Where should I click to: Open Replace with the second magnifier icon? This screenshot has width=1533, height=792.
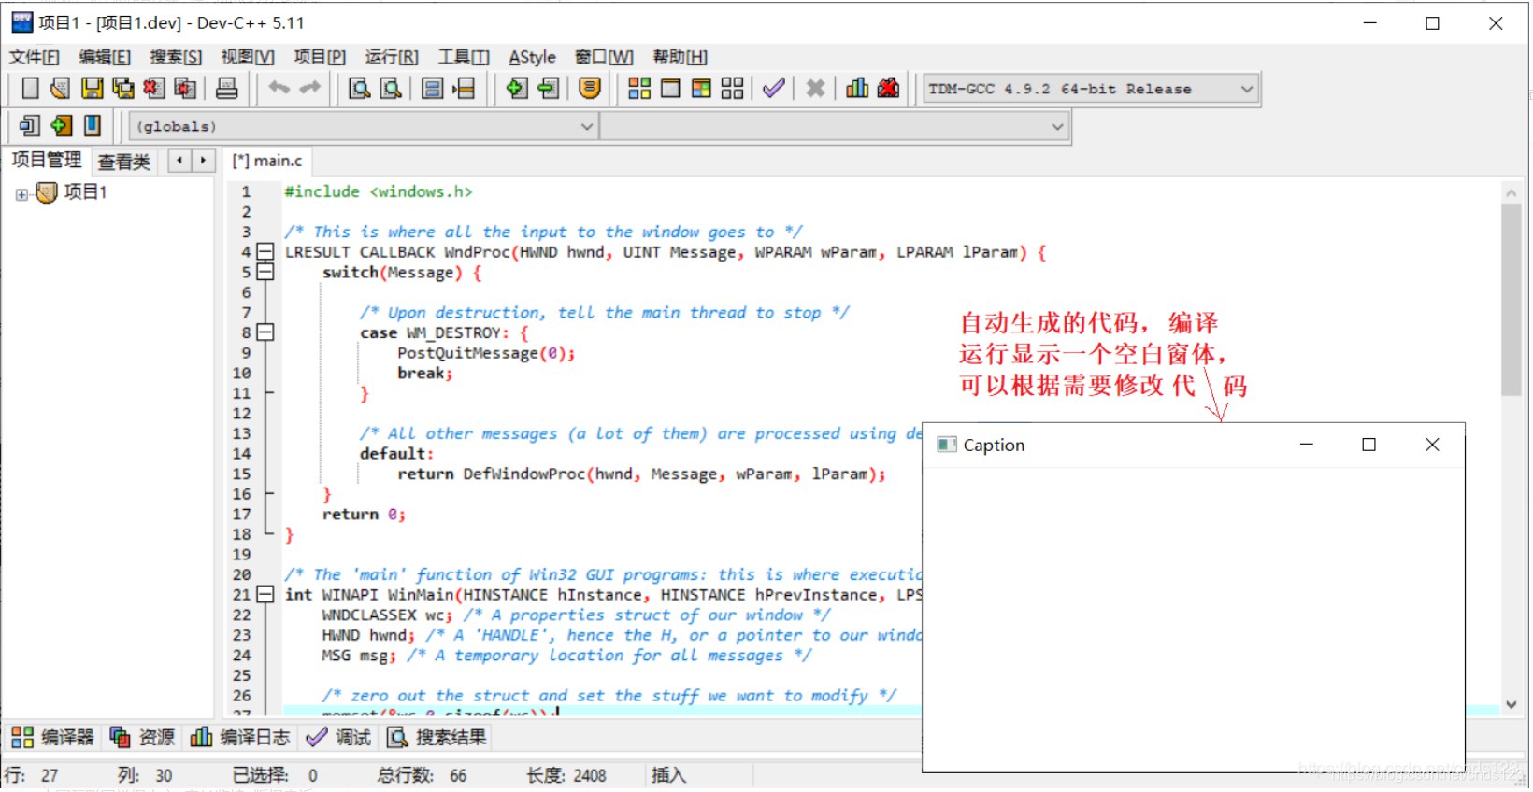(391, 89)
